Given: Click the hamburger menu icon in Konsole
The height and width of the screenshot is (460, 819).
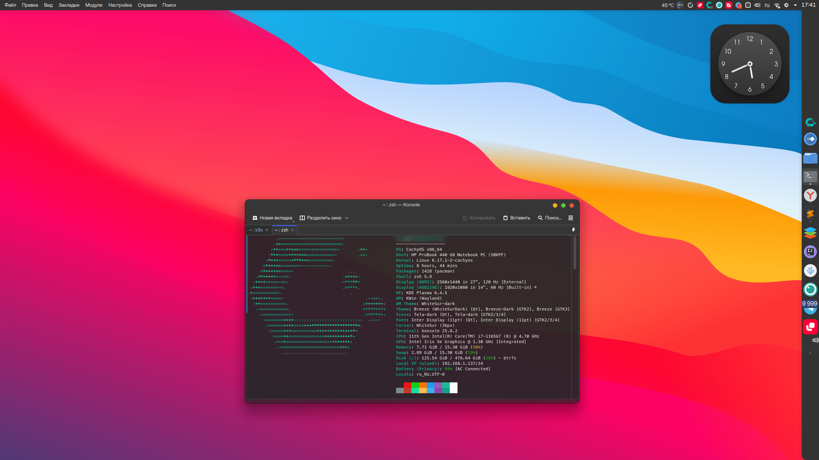Looking at the screenshot, I should (x=570, y=218).
